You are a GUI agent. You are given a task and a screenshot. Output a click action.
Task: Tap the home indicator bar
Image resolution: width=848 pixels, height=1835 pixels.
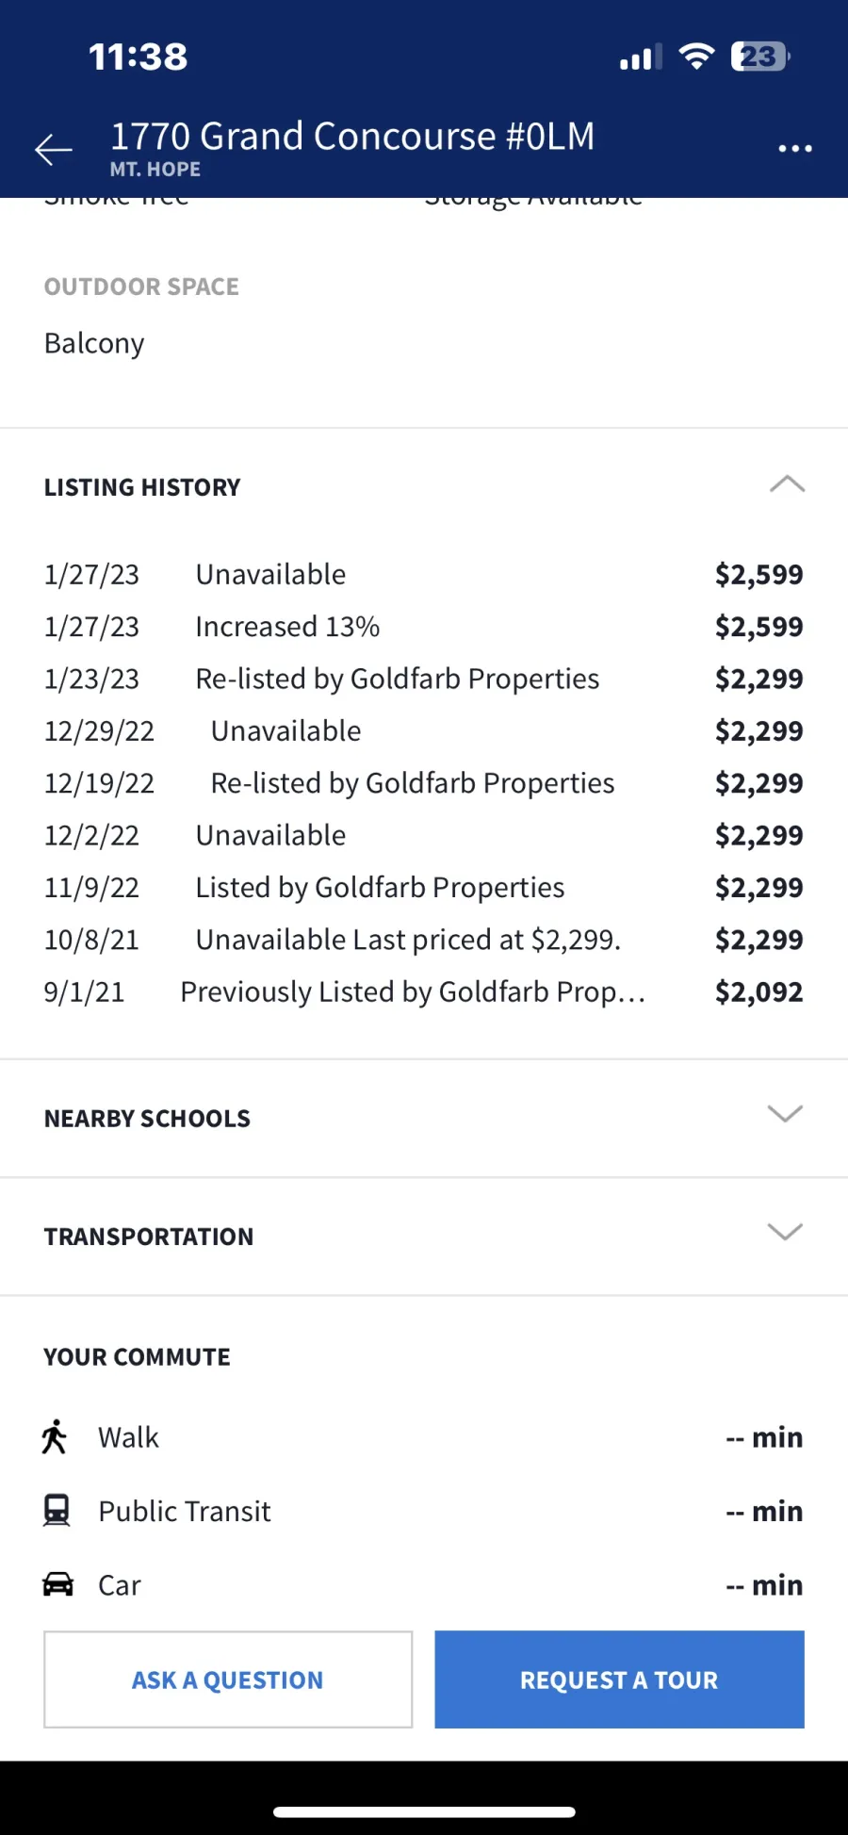click(x=424, y=1811)
